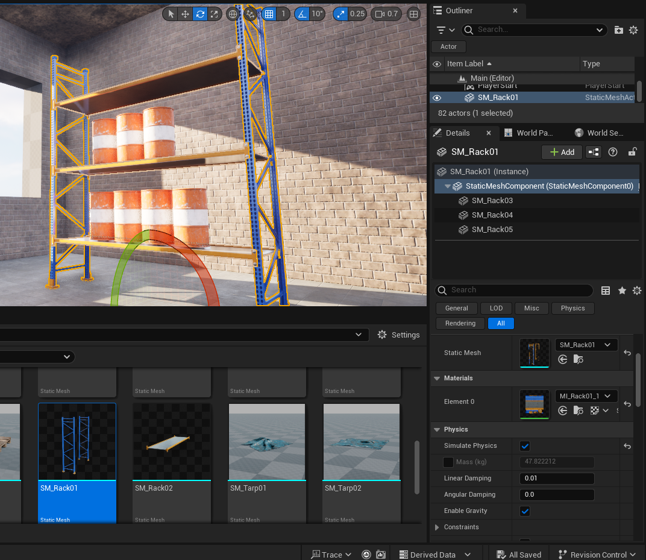Collapse the Materials section
This screenshot has width=646, height=560.
click(437, 379)
